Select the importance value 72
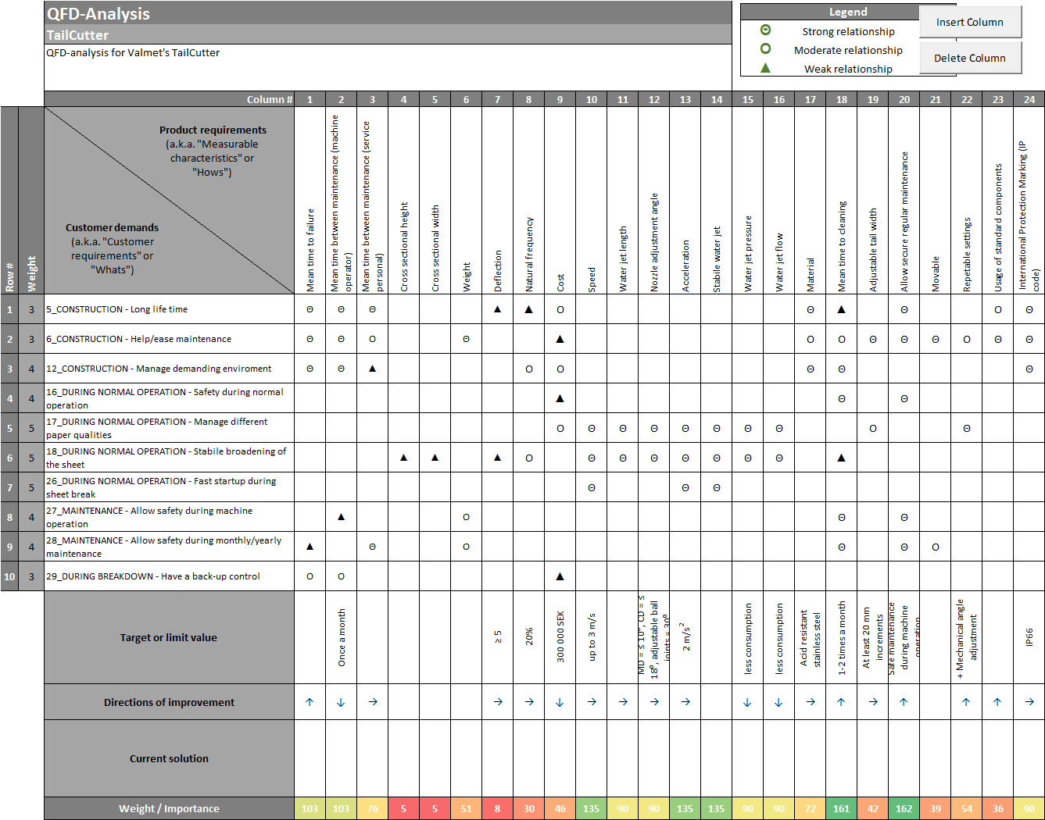 810,808
